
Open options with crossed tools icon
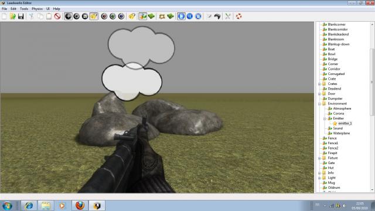pos(228,16)
